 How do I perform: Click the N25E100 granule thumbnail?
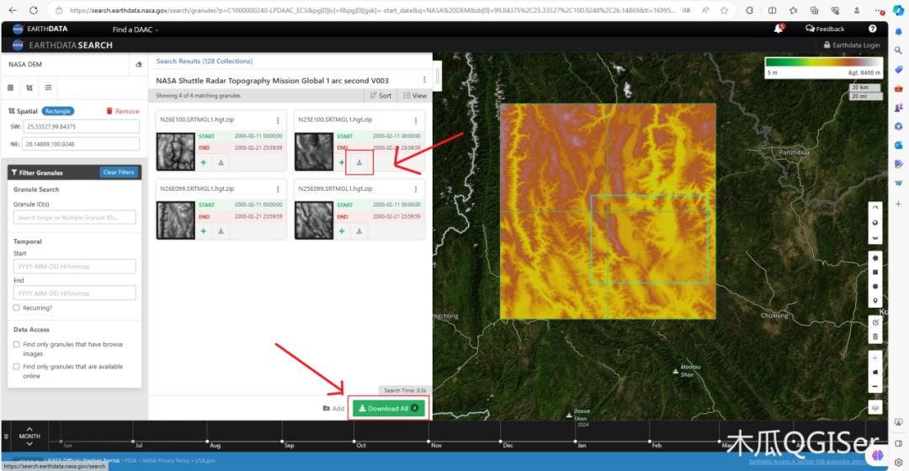(x=314, y=151)
